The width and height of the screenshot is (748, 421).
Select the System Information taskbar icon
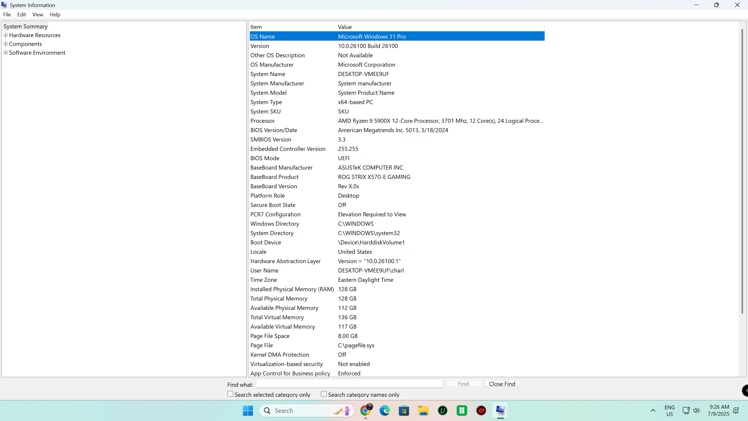(x=500, y=410)
